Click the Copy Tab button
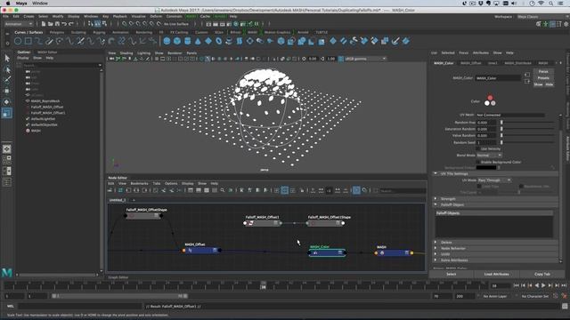 (542, 275)
